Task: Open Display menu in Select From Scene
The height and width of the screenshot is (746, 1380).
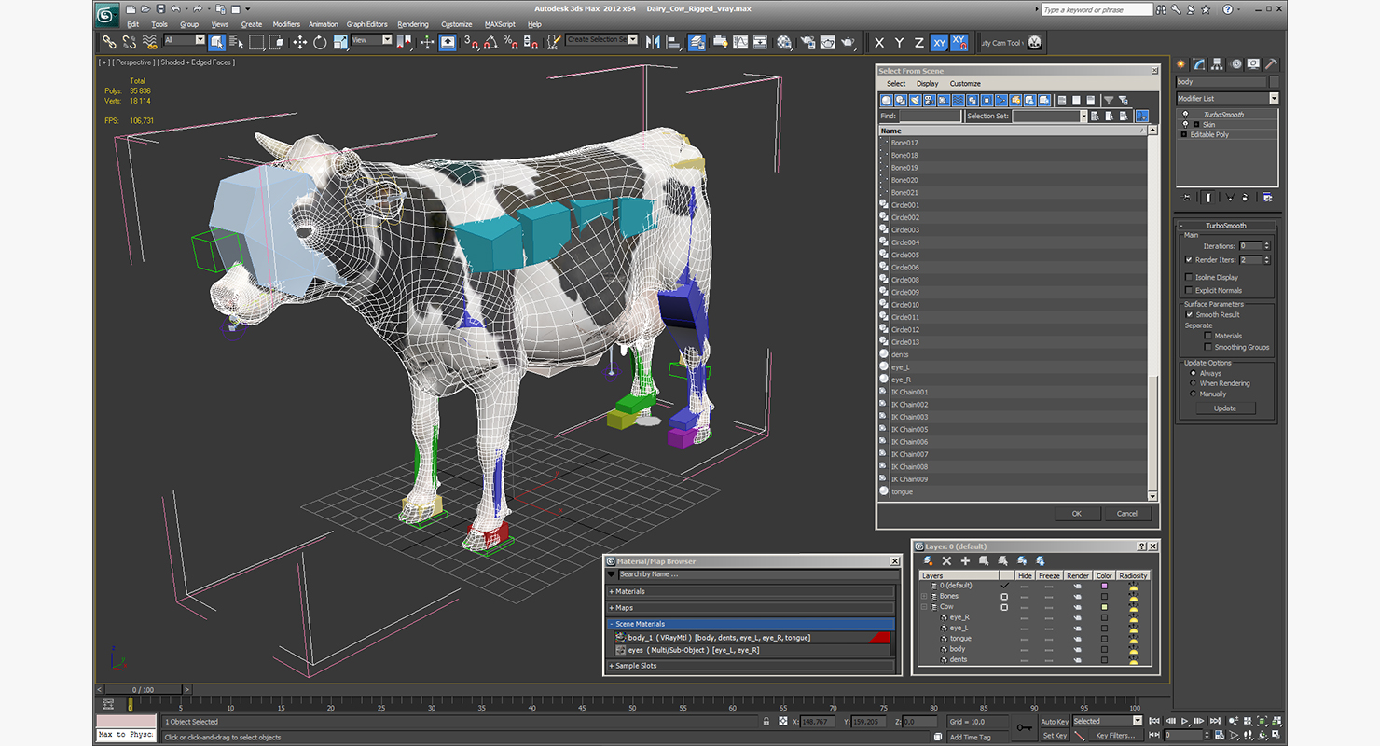Action: 928,84
